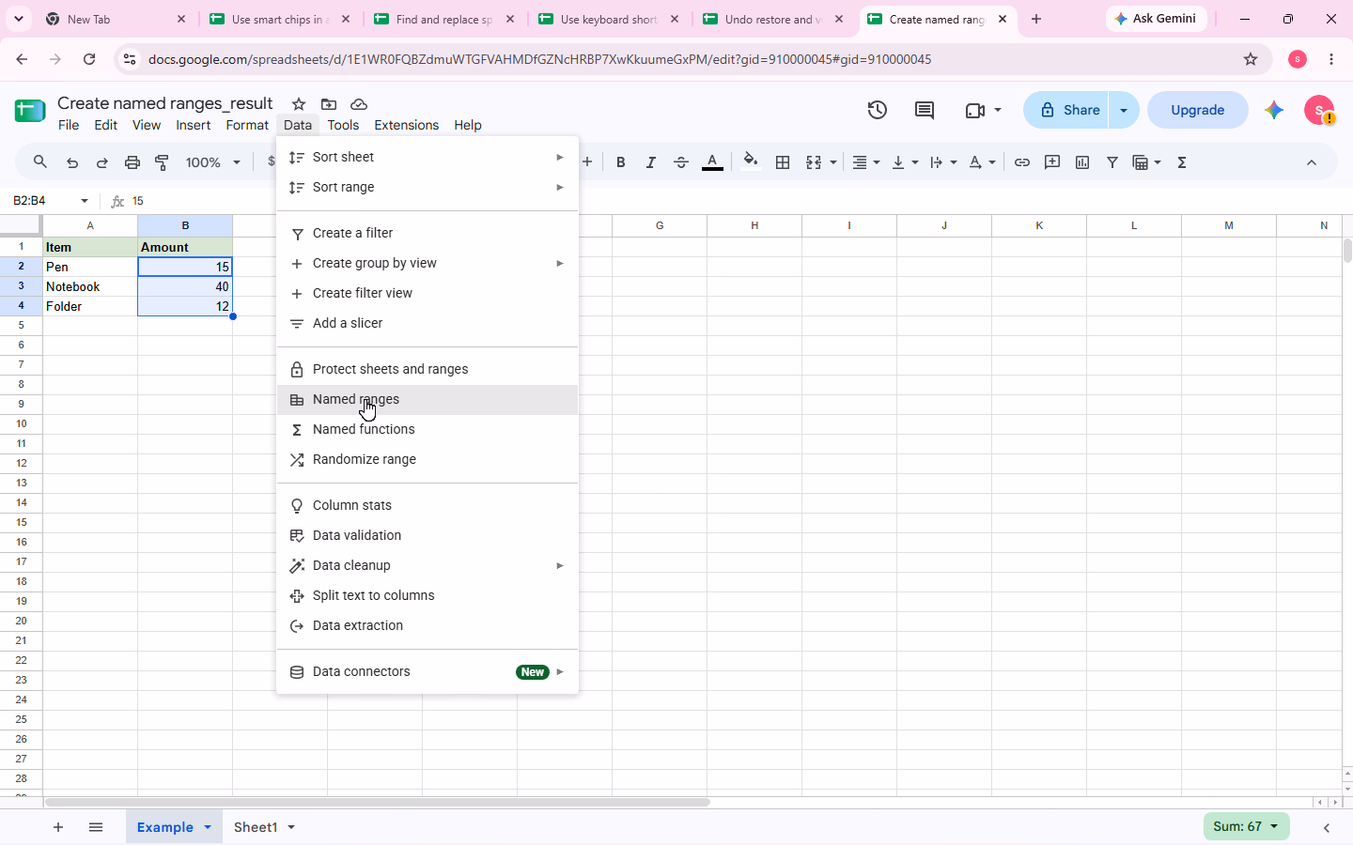
Task: Click the search menus magnifier icon
Action: [39, 162]
